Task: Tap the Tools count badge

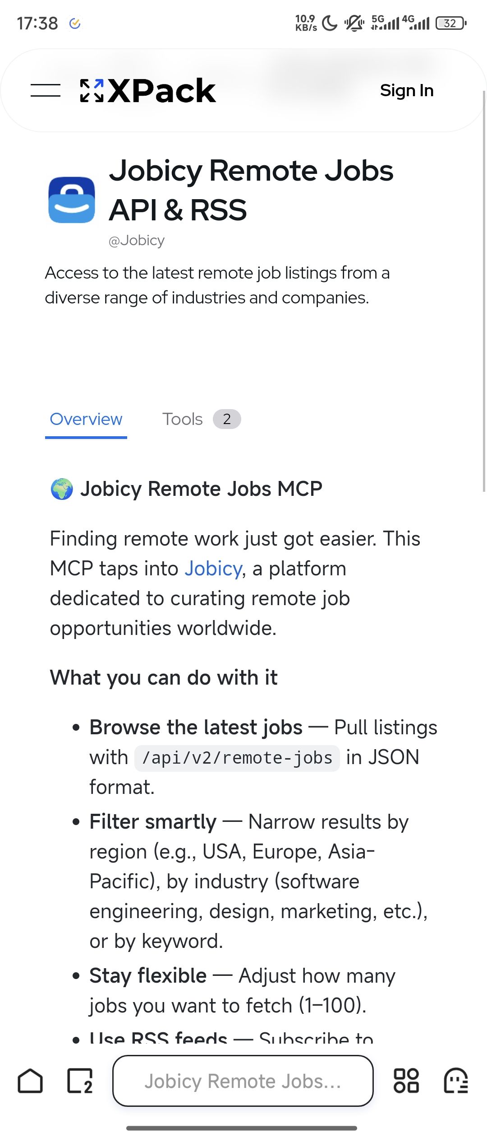Action: pos(227,419)
